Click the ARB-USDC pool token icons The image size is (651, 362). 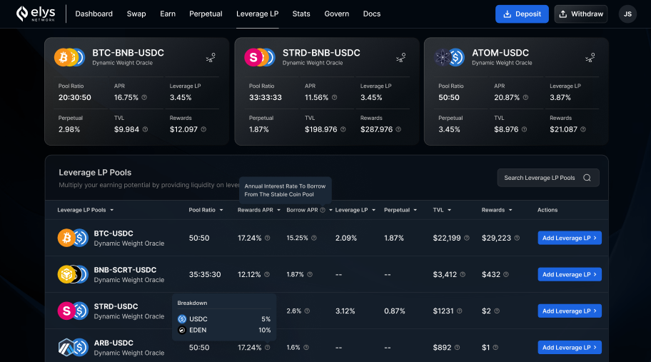tap(73, 348)
